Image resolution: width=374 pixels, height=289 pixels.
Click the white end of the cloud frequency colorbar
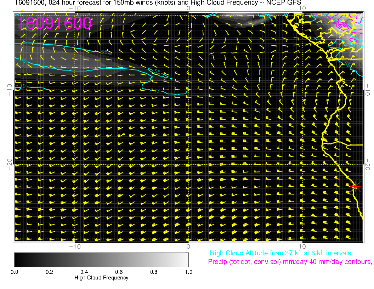(x=185, y=260)
